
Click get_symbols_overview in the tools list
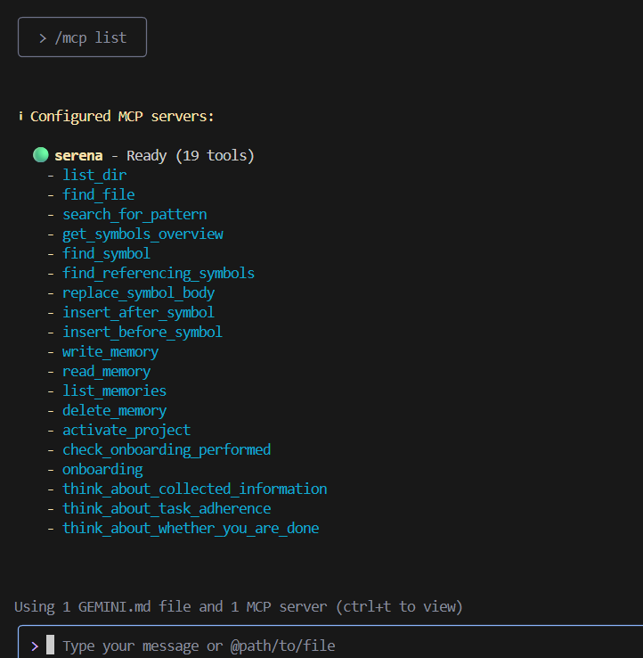click(142, 234)
